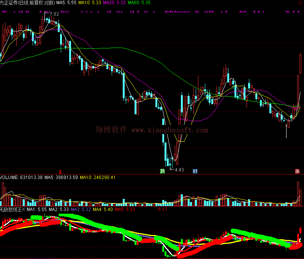Click the green MA60: 5.35 indicator label
This screenshot has height=259, width=304.
[139, 3]
